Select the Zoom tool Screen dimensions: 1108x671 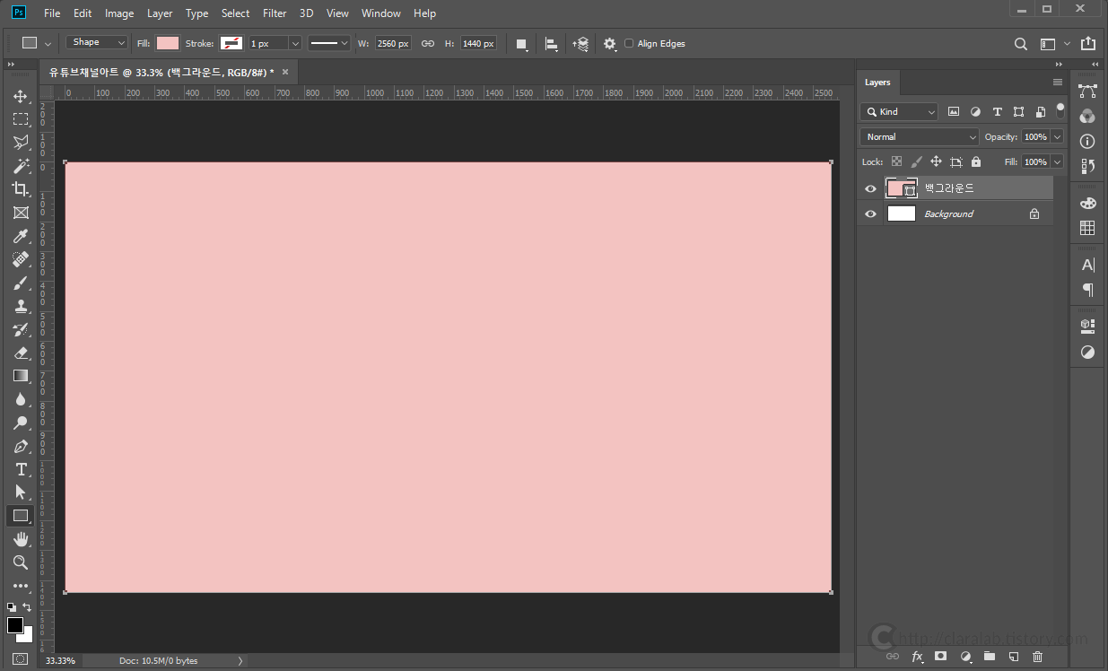(20, 562)
